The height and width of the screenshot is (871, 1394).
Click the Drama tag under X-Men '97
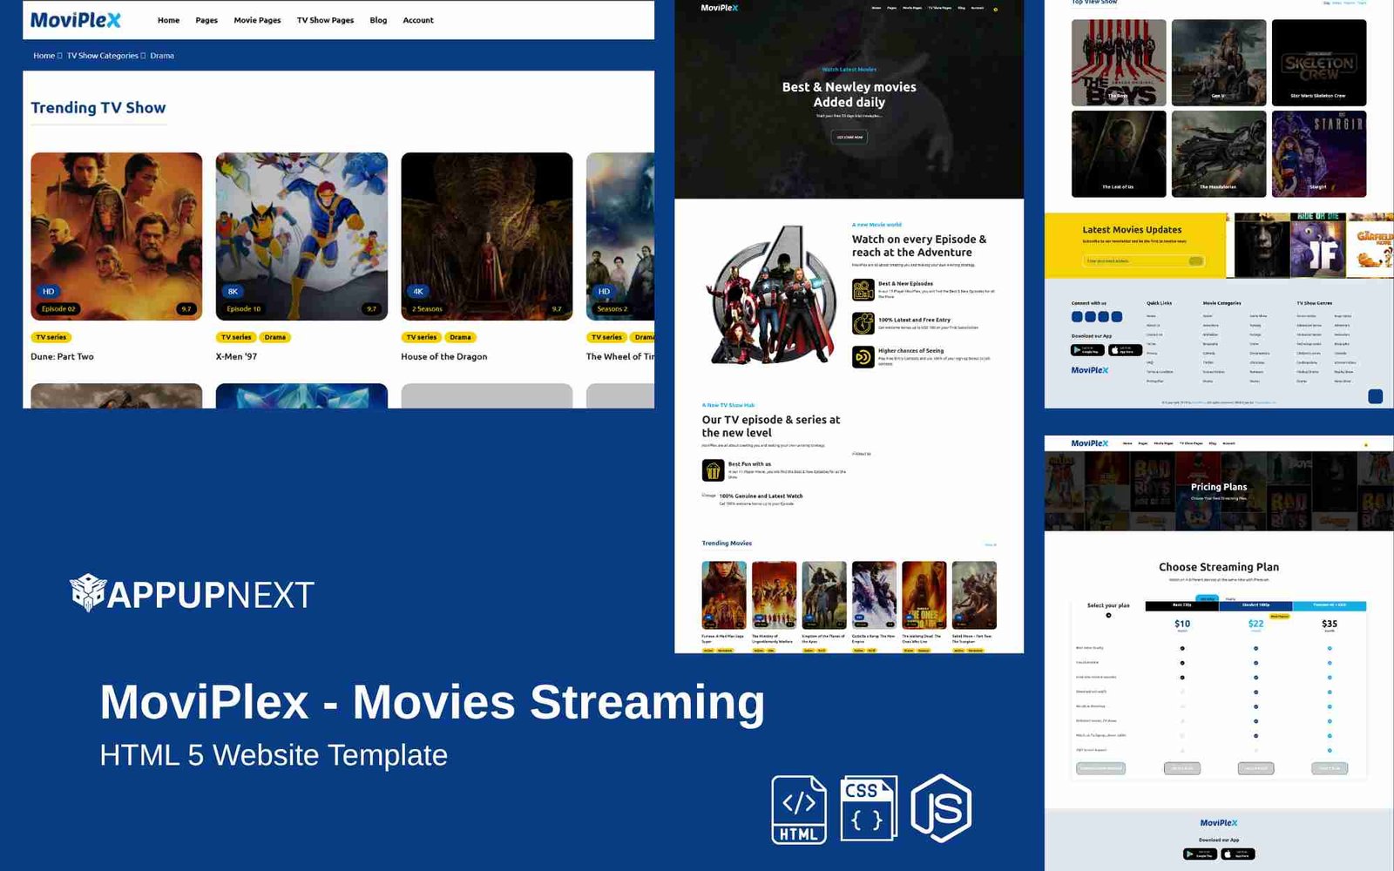click(275, 337)
